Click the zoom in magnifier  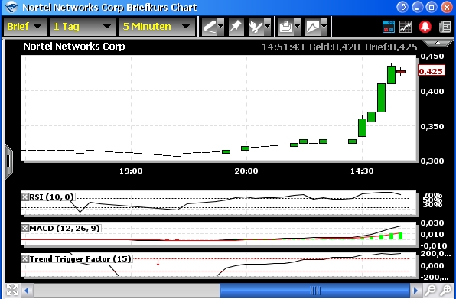pyautogui.click(x=445, y=290)
